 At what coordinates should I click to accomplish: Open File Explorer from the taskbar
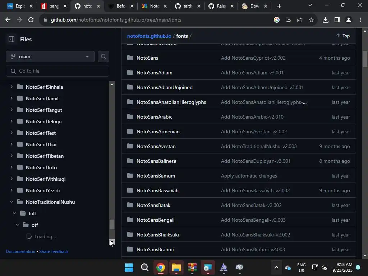tap(176, 267)
